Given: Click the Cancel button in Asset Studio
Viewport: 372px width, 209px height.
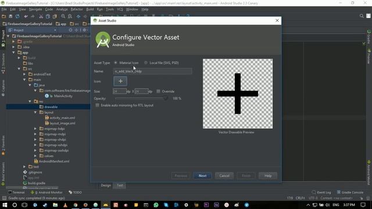Looking at the screenshot, I should click(x=224, y=176).
